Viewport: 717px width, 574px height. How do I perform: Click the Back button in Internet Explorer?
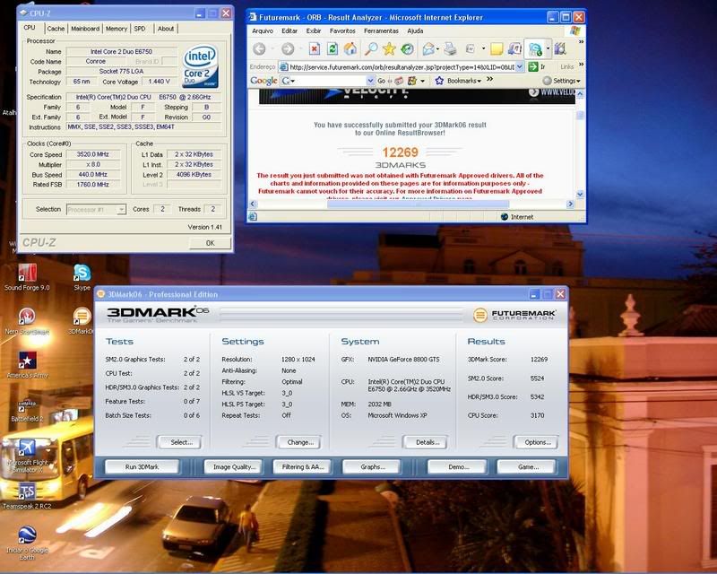[260, 49]
